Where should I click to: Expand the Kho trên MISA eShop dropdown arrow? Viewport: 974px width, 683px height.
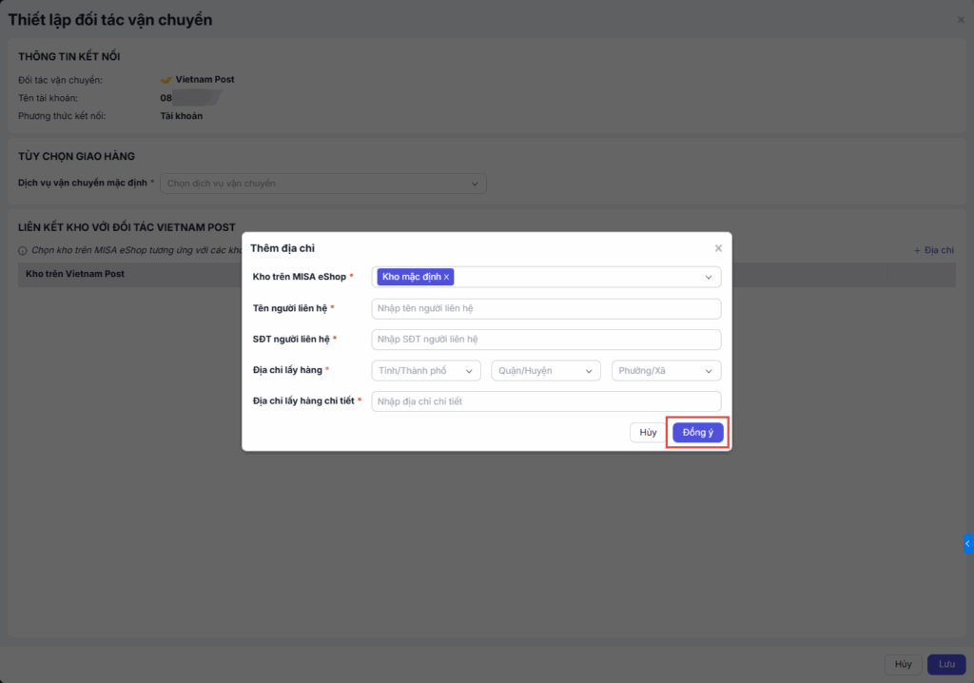[x=709, y=277]
